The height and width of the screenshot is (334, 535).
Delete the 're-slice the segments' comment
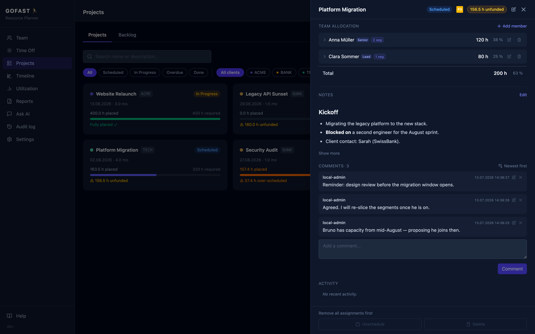tap(521, 200)
